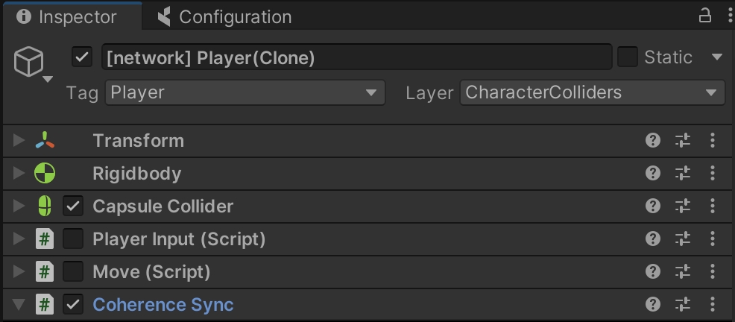Image resolution: width=735 pixels, height=322 pixels.
Task: Switch to the Configuration tab
Action: coord(225,16)
